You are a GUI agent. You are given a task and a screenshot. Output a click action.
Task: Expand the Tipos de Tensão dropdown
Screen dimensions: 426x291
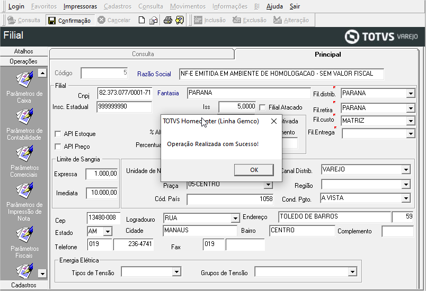[x=176, y=272]
